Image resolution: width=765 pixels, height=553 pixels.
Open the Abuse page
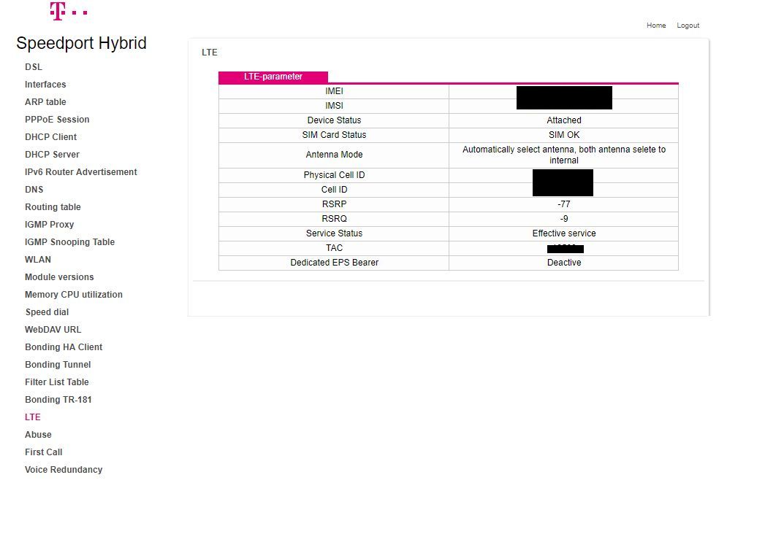38,435
